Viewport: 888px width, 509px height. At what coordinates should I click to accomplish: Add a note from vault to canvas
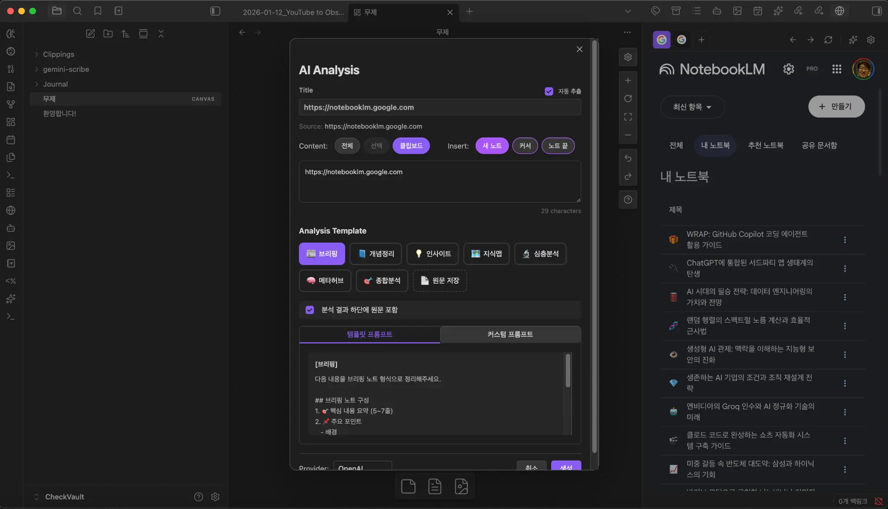435,486
